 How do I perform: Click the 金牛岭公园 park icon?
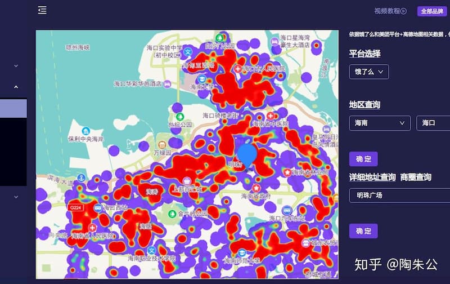(172, 214)
